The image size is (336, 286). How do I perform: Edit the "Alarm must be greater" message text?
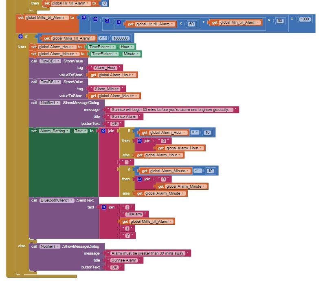(147, 253)
